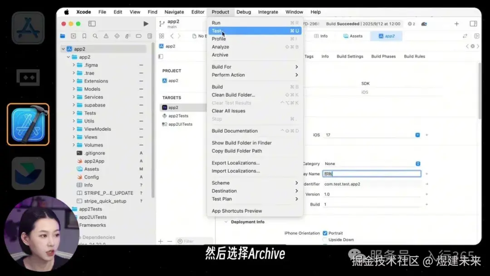Switch to the Build Settings tab
The height and width of the screenshot is (276, 490).
350,57
